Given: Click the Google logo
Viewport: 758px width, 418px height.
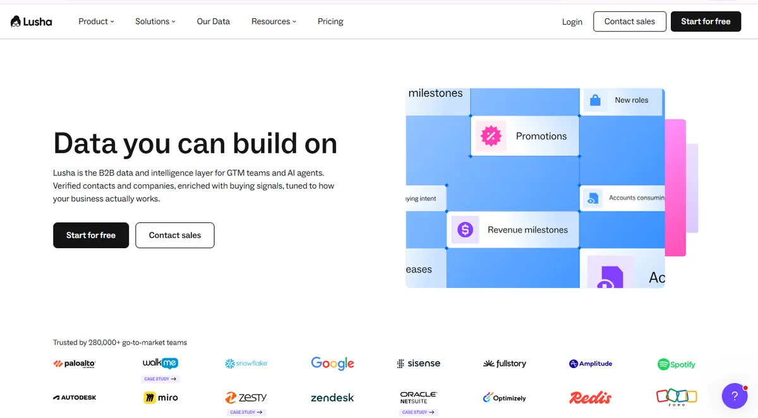Looking at the screenshot, I should pos(332,363).
